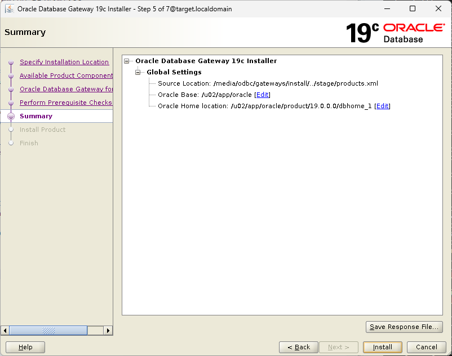This screenshot has width=452, height=356.
Task: Close the installer window
Action: (438, 8)
